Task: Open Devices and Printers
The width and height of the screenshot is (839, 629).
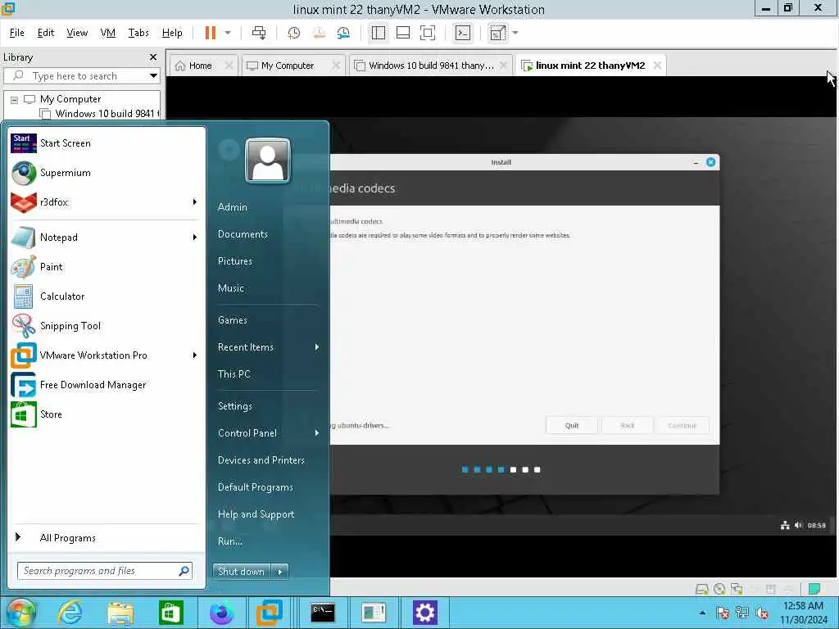Action: [x=261, y=460]
